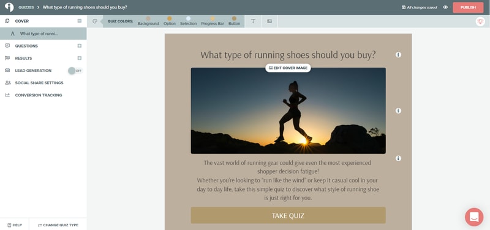Expand Results with the plus icon
Image resolution: width=490 pixels, height=230 pixels.
point(80,58)
